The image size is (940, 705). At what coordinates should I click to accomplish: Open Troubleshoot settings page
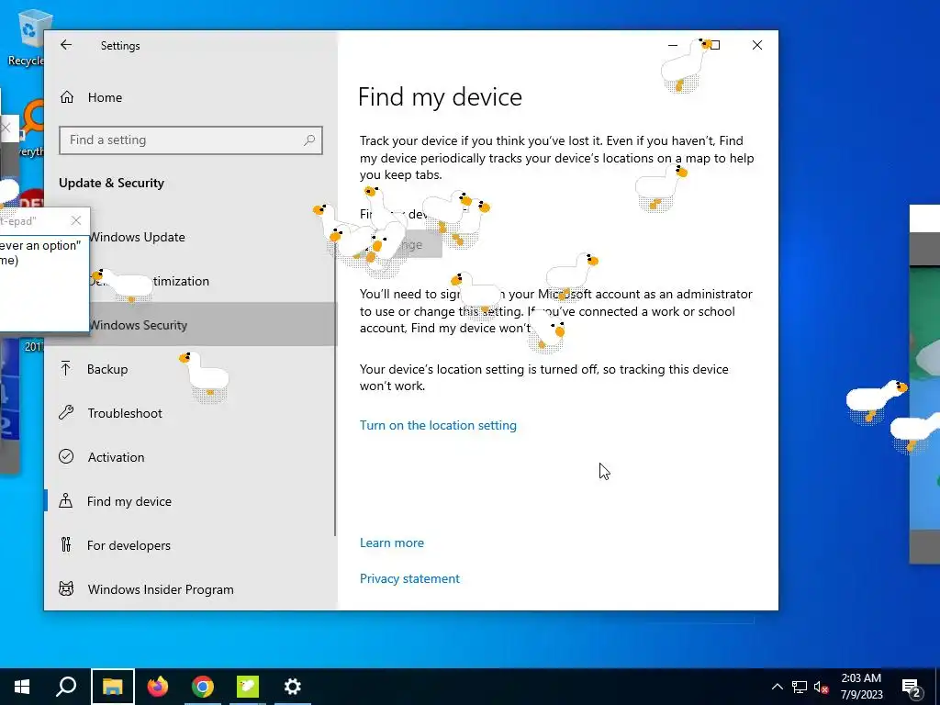click(191, 413)
